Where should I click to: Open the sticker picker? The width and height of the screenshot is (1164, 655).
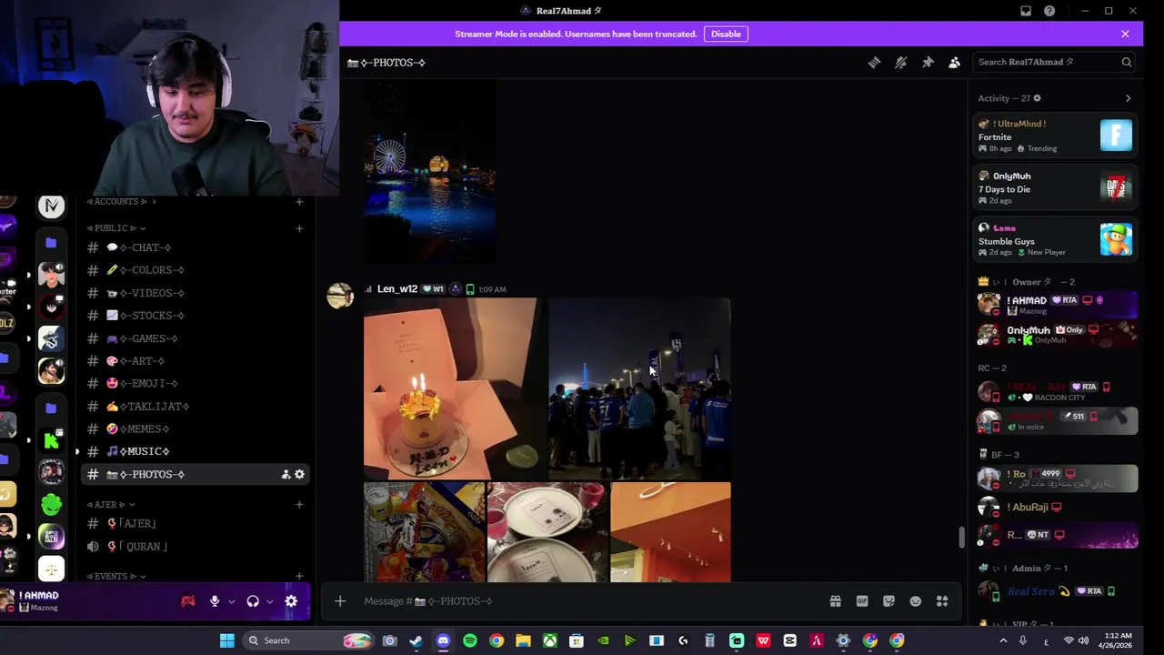[x=888, y=600]
